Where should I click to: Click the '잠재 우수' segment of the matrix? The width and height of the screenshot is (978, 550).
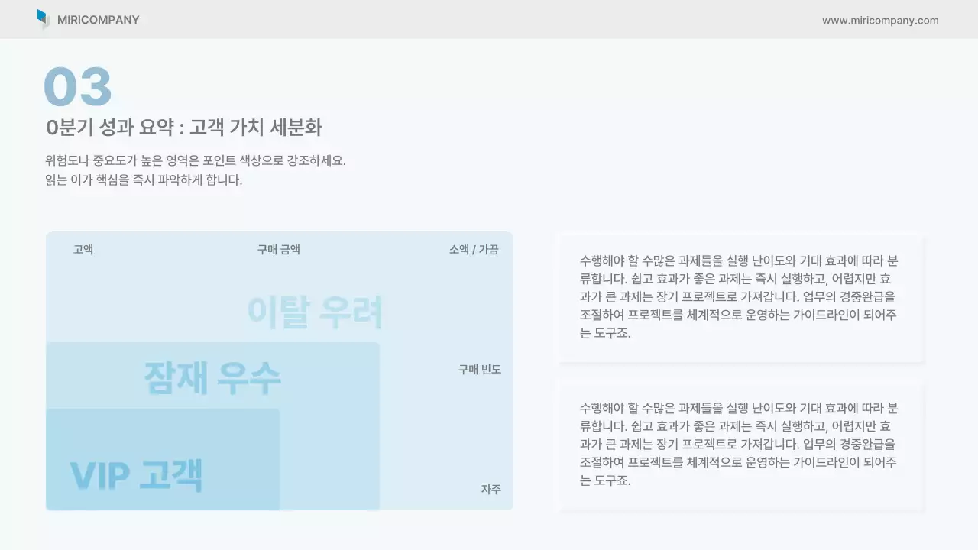coord(212,377)
